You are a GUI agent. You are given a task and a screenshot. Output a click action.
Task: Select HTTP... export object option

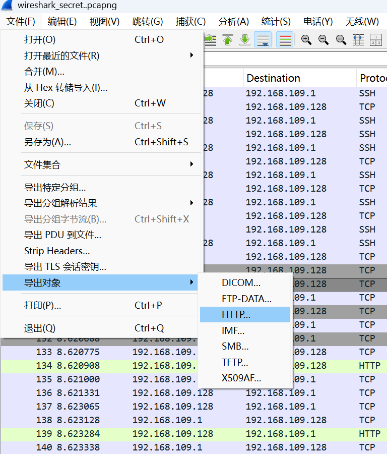point(245,314)
